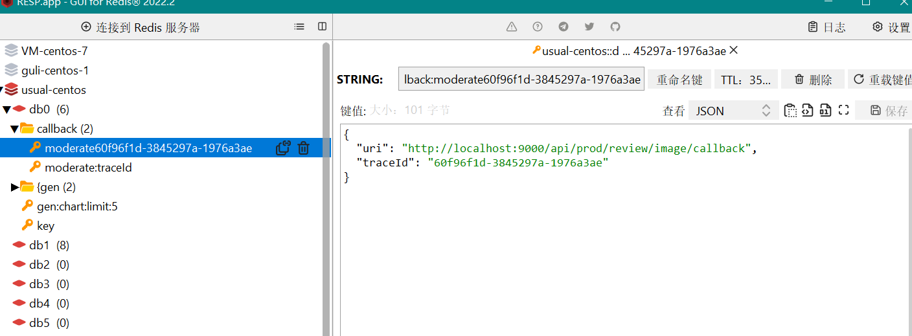Click the warning triangle icon
912x336 pixels.
click(x=512, y=27)
